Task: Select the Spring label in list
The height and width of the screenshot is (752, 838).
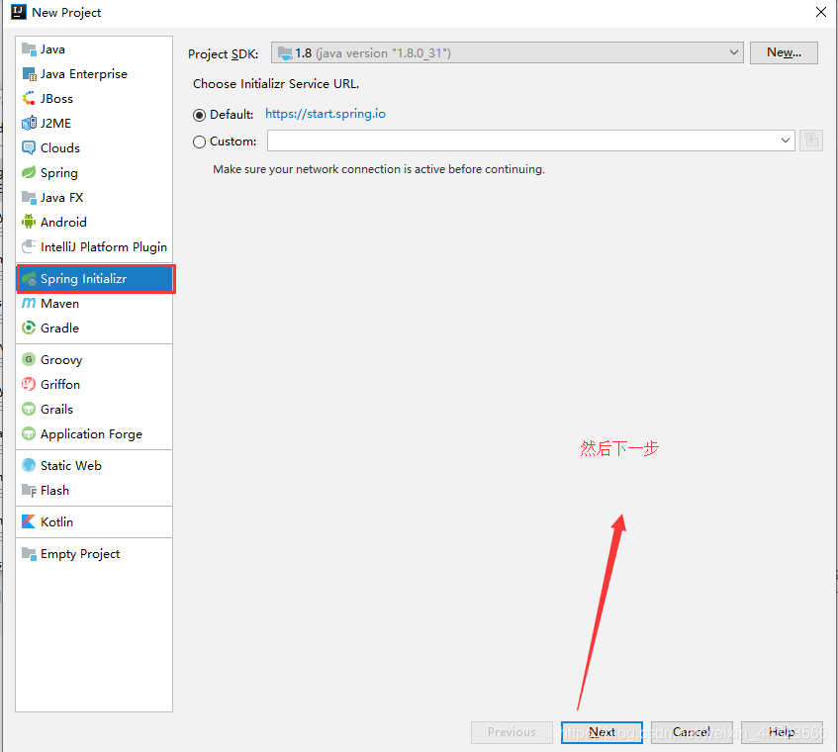Action: [59, 173]
